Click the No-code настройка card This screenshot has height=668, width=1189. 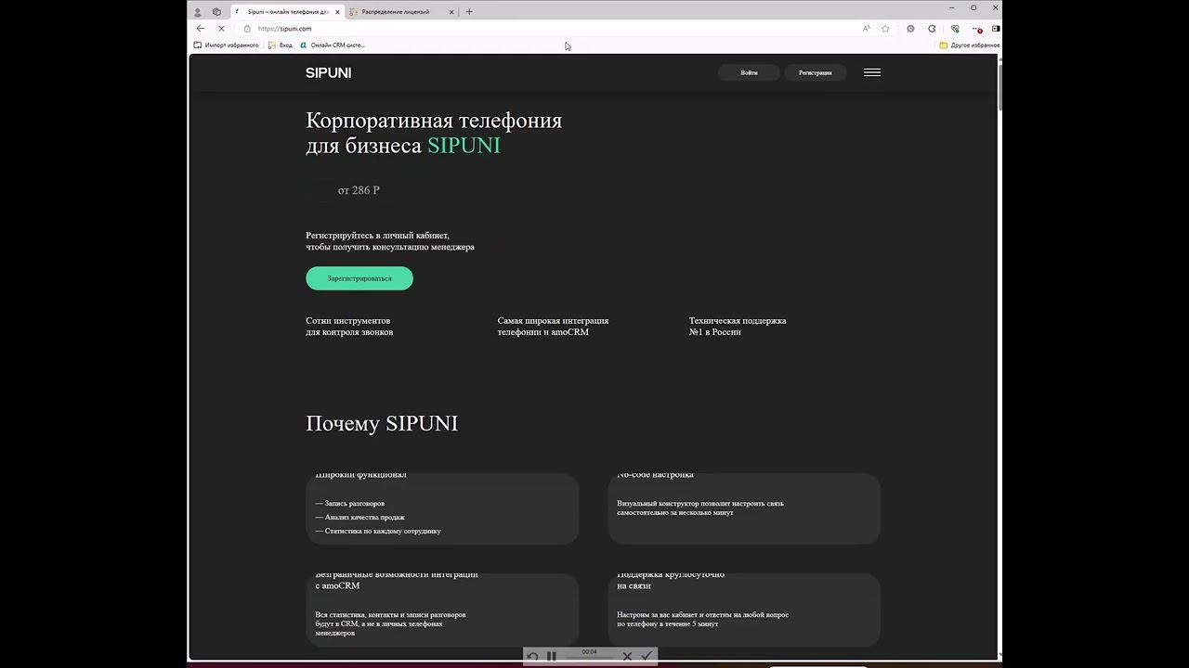[744, 507]
